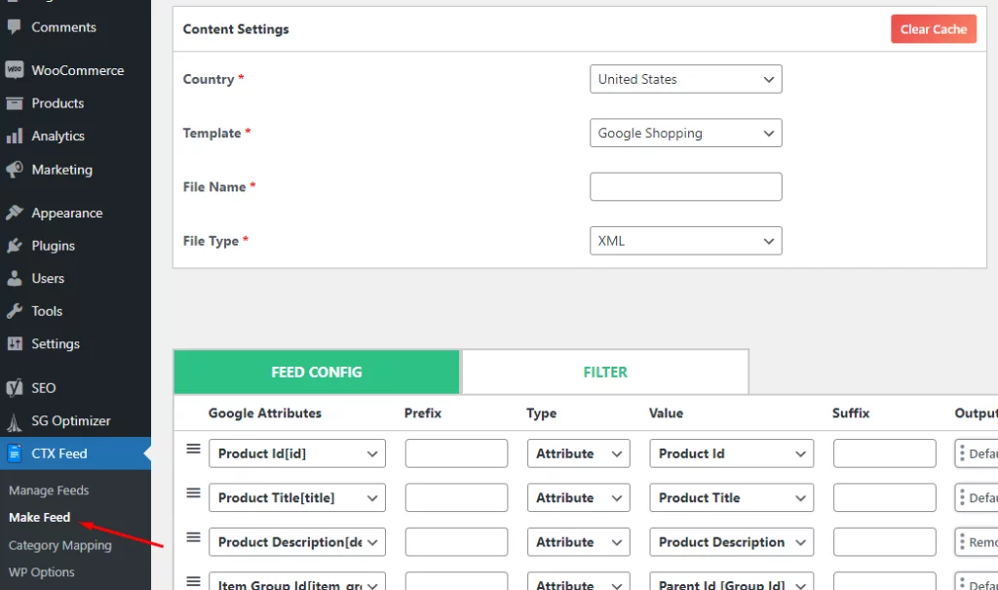Click the drag handle for Product Title row

(194, 493)
